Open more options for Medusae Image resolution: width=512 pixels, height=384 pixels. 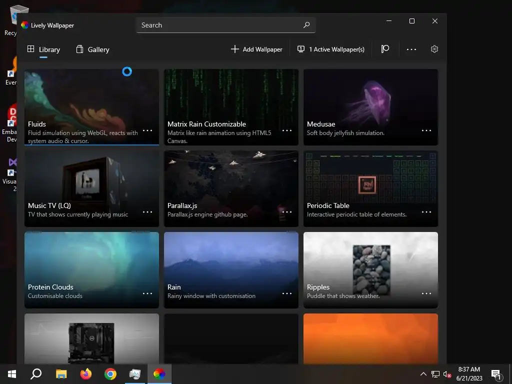click(426, 130)
